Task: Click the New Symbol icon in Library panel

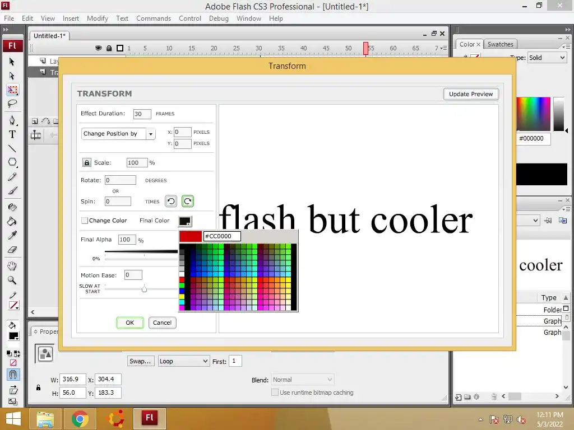Action: (459, 397)
